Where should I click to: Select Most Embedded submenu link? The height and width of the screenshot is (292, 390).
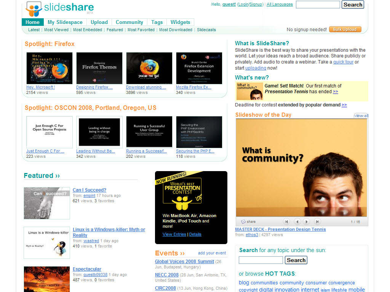click(88, 30)
